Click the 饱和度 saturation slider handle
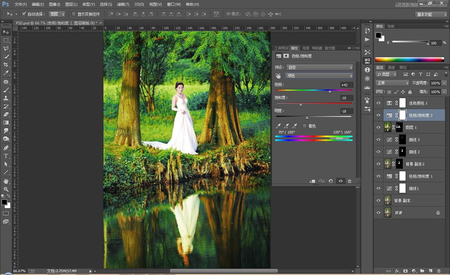 tap(301, 105)
